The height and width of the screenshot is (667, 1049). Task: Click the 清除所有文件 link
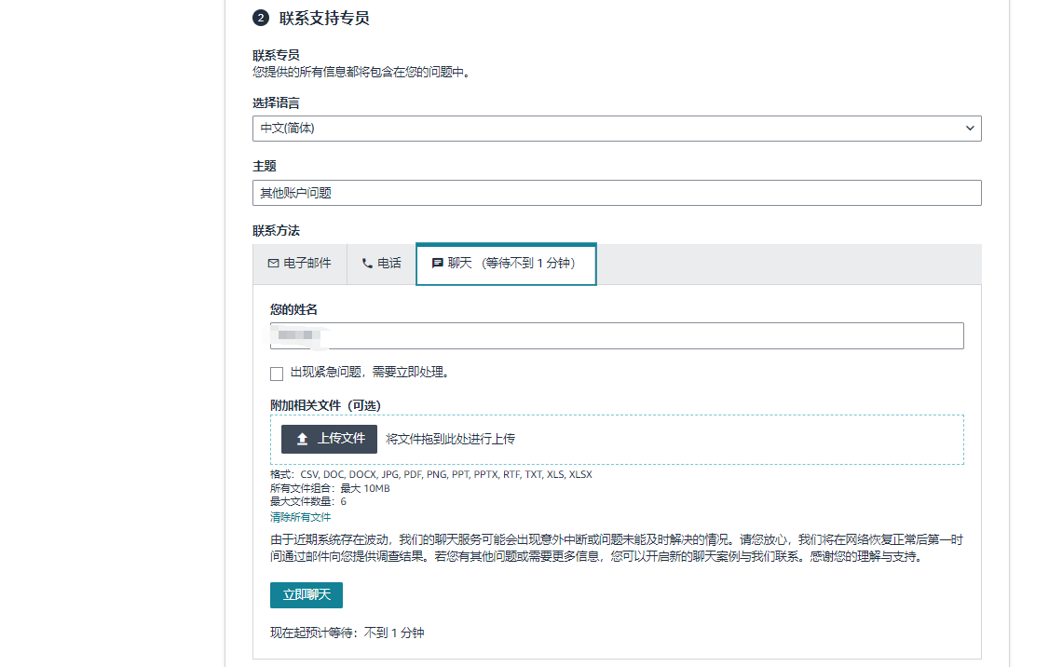300,517
